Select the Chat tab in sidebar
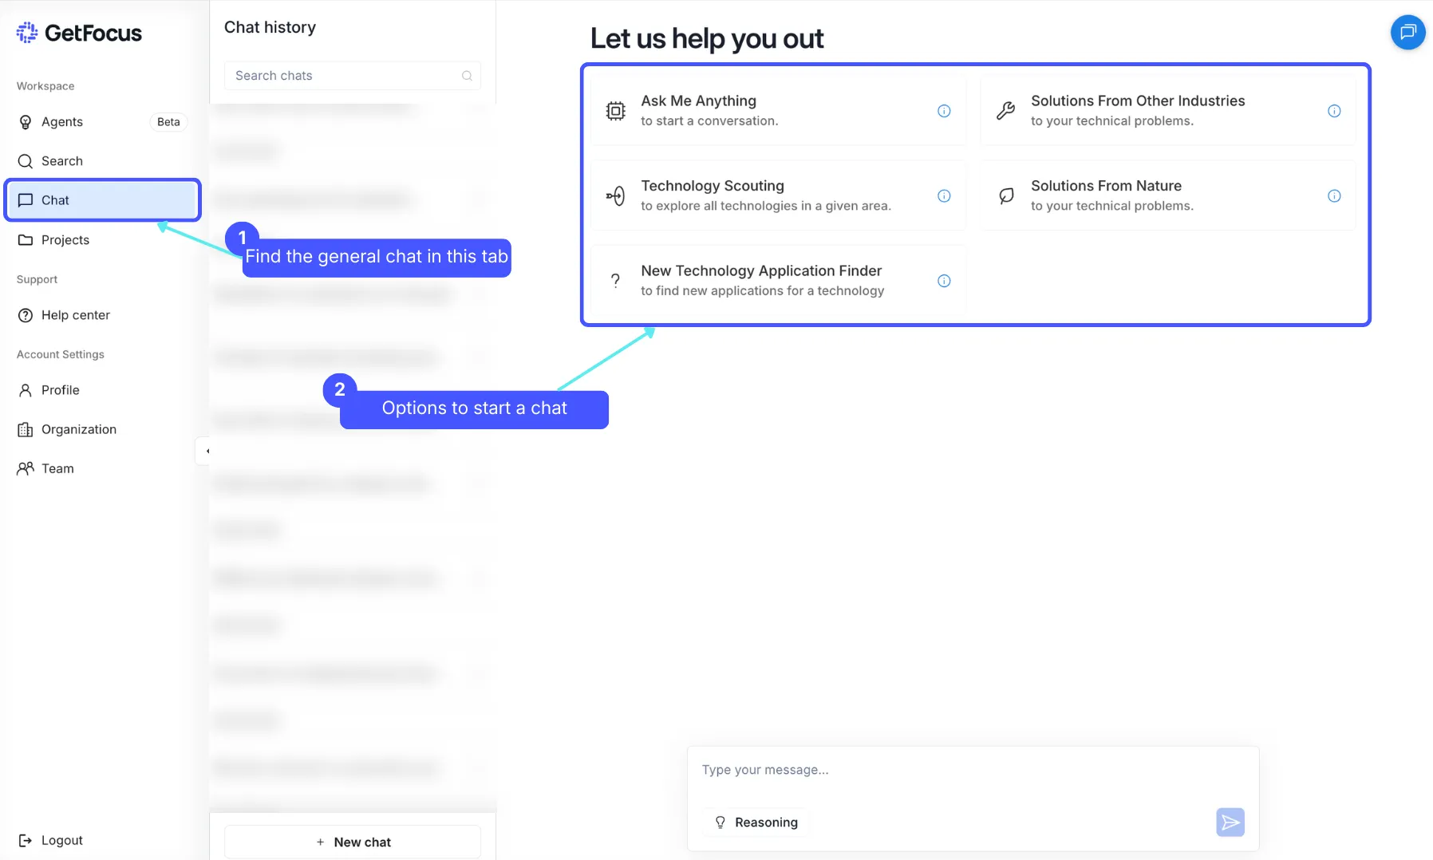1433x860 pixels. [102, 200]
